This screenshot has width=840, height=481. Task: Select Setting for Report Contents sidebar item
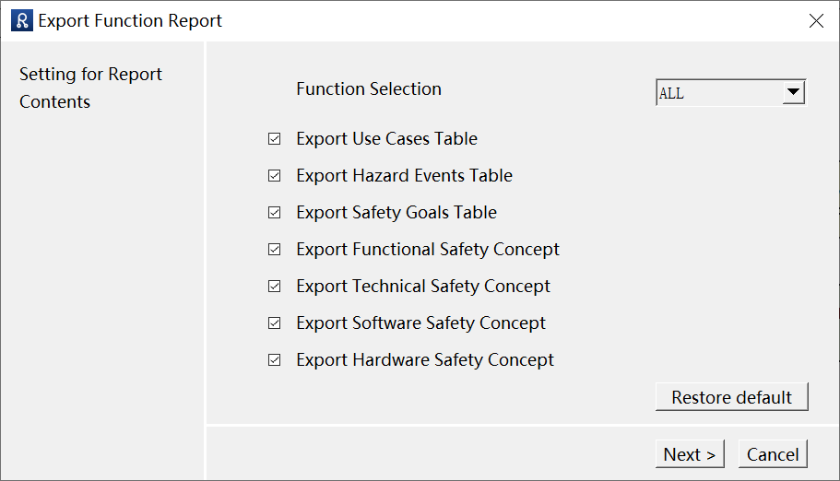(90, 88)
